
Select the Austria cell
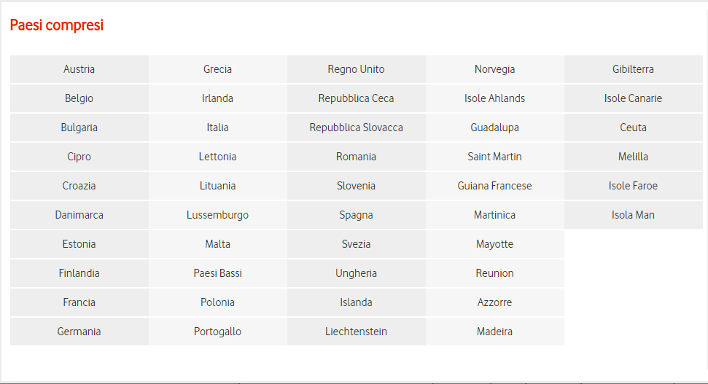point(79,69)
